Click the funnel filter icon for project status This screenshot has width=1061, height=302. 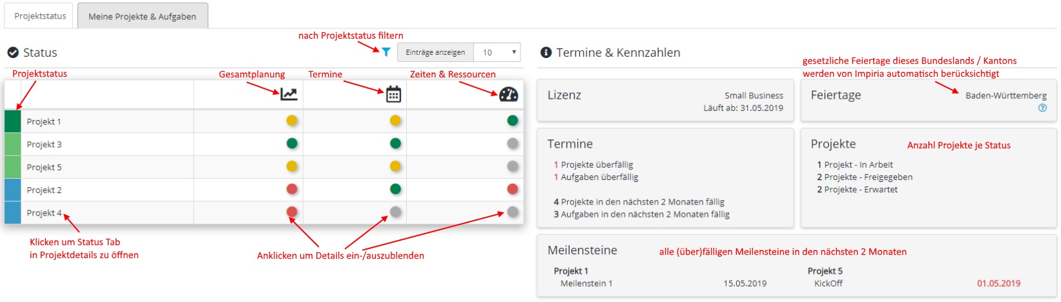click(x=386, y=52)
